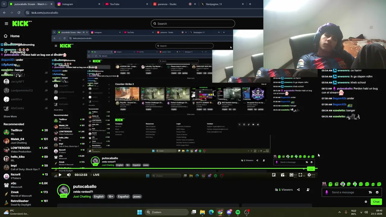The height and width of the screenshot is (217, 386).
Task: Open Discord from the taskbar
Action: coord(229,212)
